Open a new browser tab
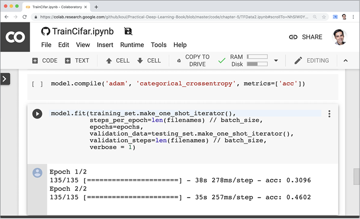The image size is (360, 219). pos(96,7)
